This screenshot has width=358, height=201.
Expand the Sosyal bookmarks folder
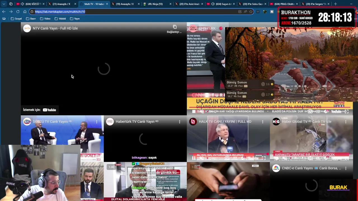coord(16,19)
